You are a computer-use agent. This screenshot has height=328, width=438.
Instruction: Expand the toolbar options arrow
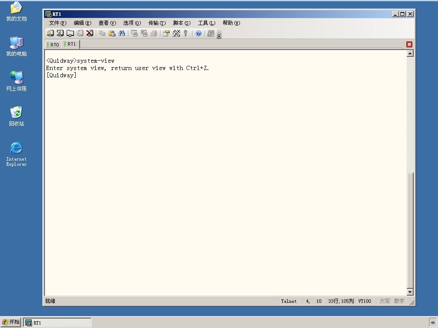[219, 35]
